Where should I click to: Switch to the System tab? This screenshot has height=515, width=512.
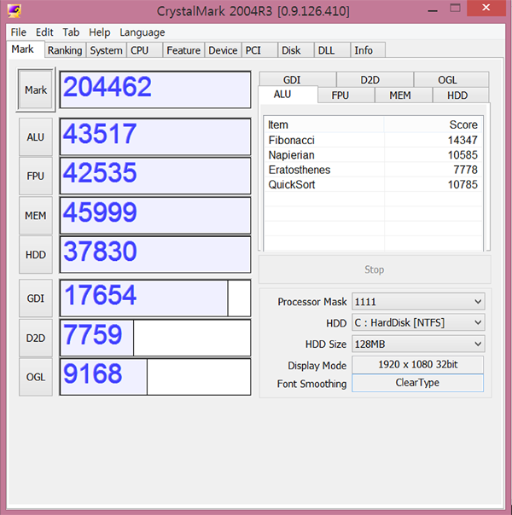click(x=106, y=50)
